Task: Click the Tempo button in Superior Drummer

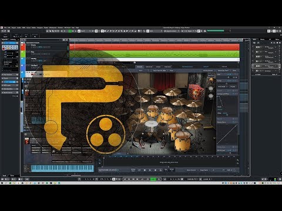Action: (x=172, y=170)
